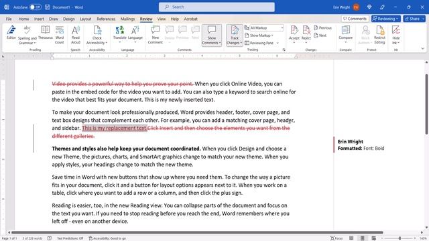Click the Language icon

[x=135, y=30]
